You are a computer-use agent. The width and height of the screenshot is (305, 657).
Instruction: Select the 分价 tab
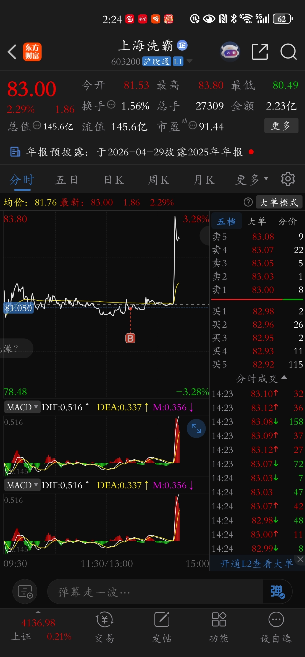pos(288,221)
